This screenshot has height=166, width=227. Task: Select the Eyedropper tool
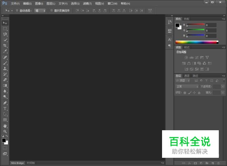(x=5, y=51)
